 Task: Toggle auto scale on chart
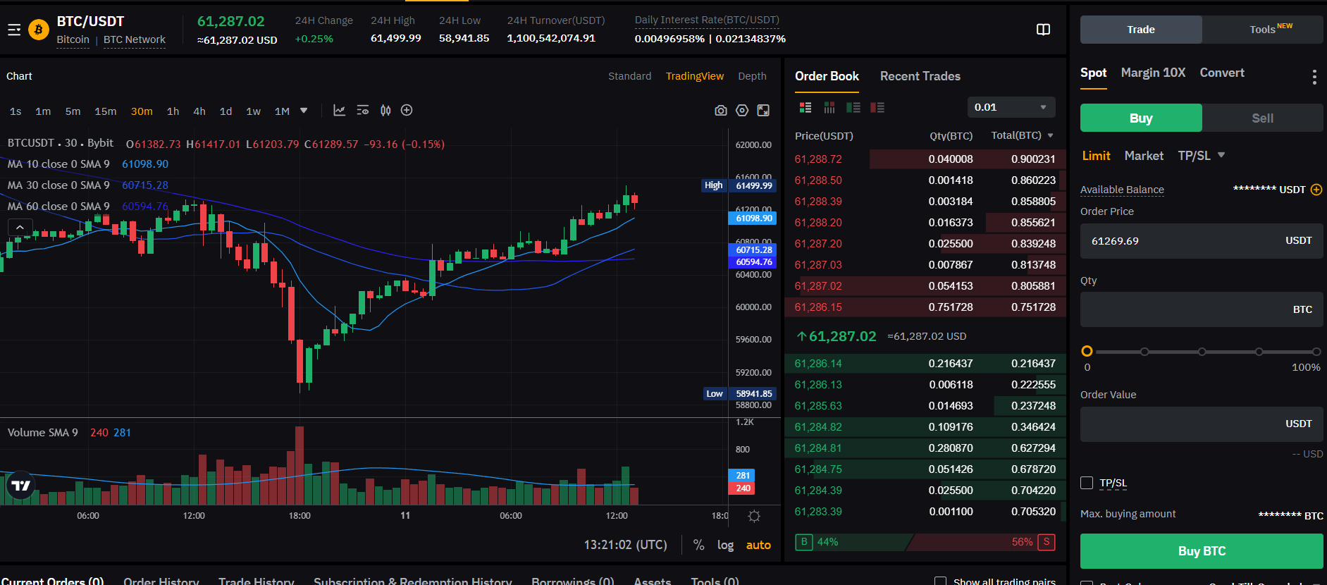[x=758, y=545]
